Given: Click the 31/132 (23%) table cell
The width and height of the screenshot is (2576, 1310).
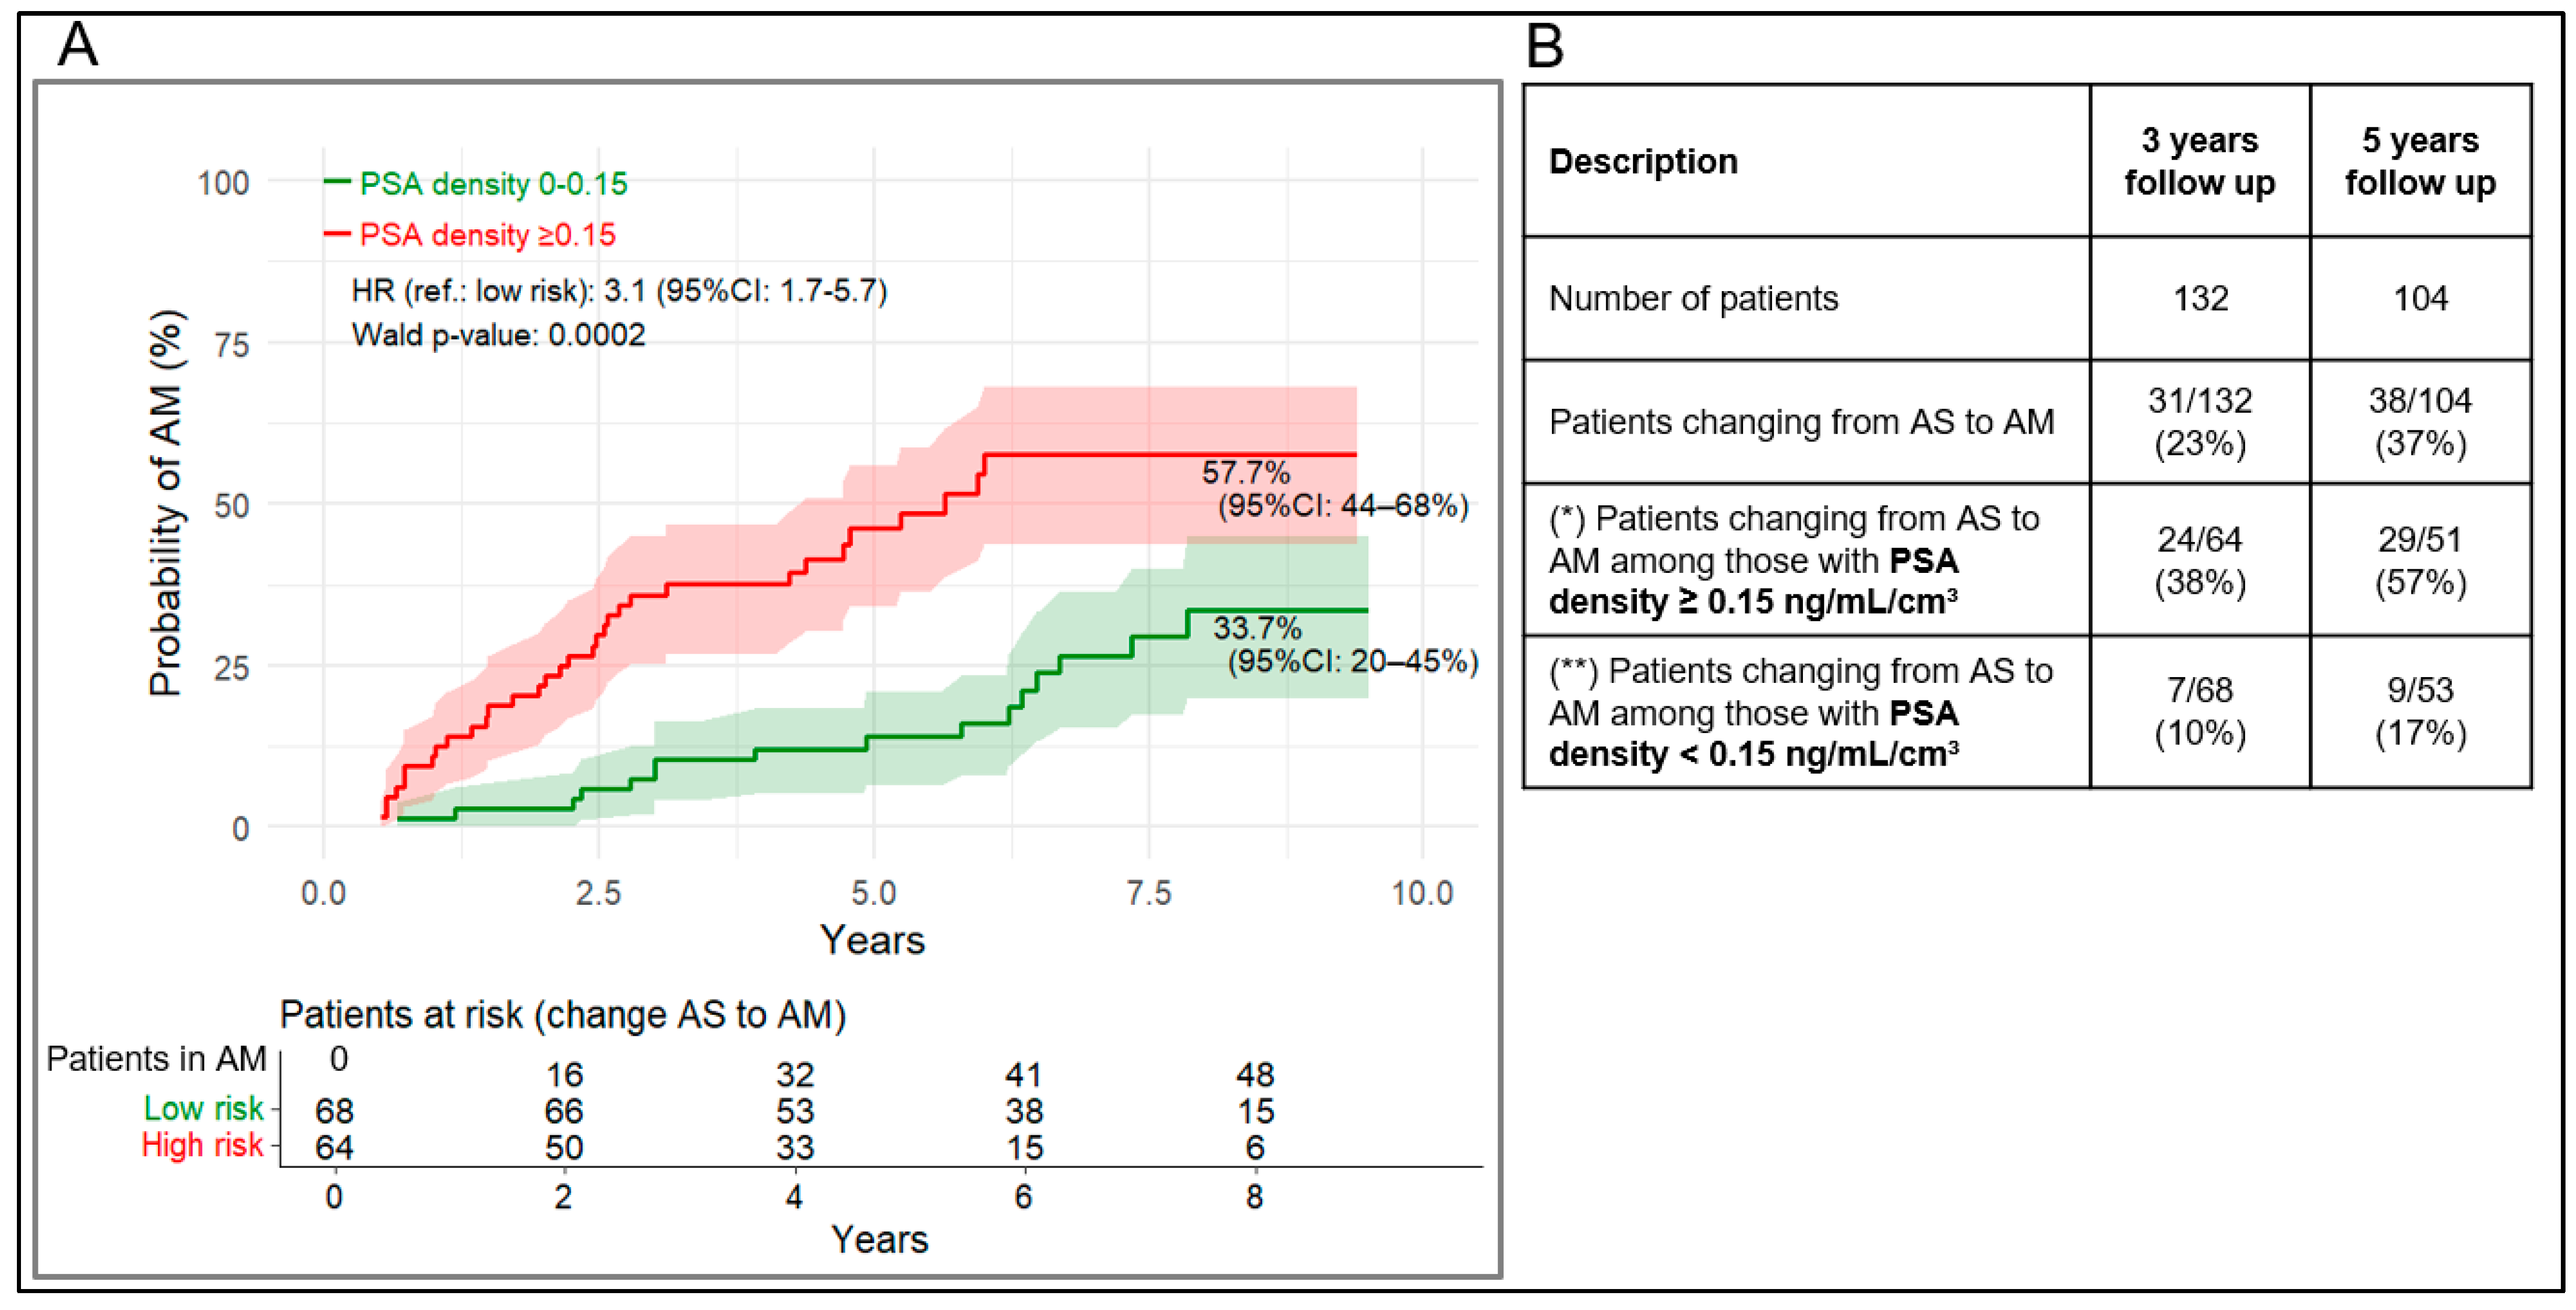Looking at the screenshot, I should [2200, 422].
